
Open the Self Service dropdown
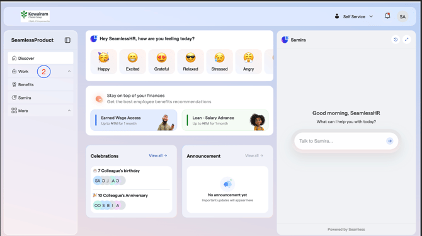pos(353,16)
